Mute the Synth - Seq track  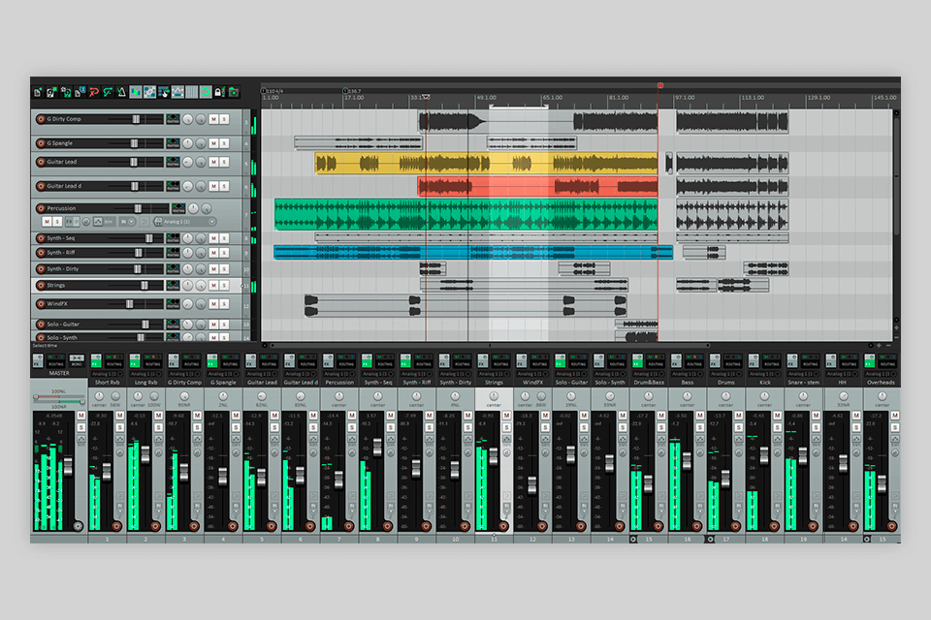213,238
